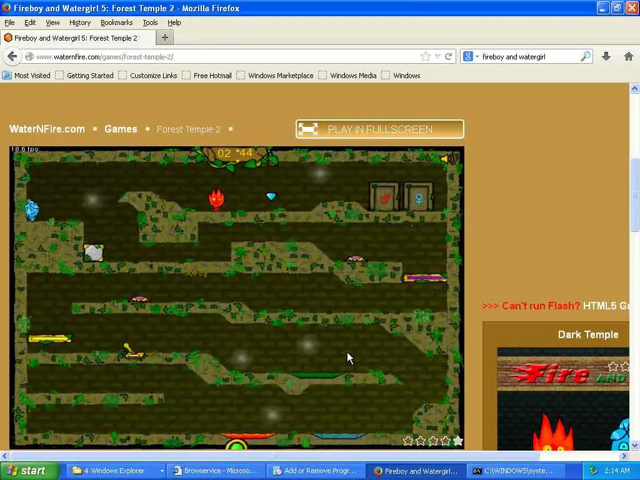Click the green goo pool
640x480 pixels.
click(317, 375)
